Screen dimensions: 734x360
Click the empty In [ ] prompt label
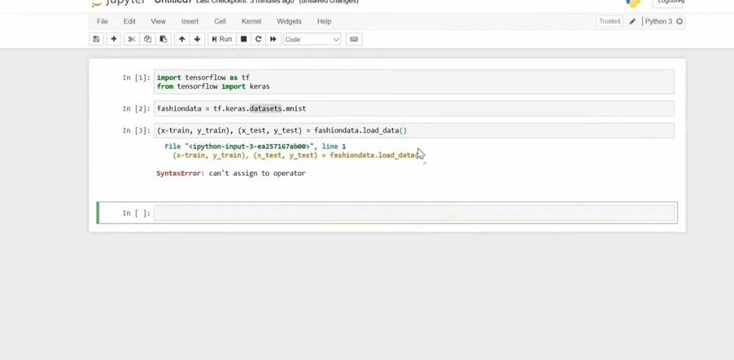(x=137, y=213)
